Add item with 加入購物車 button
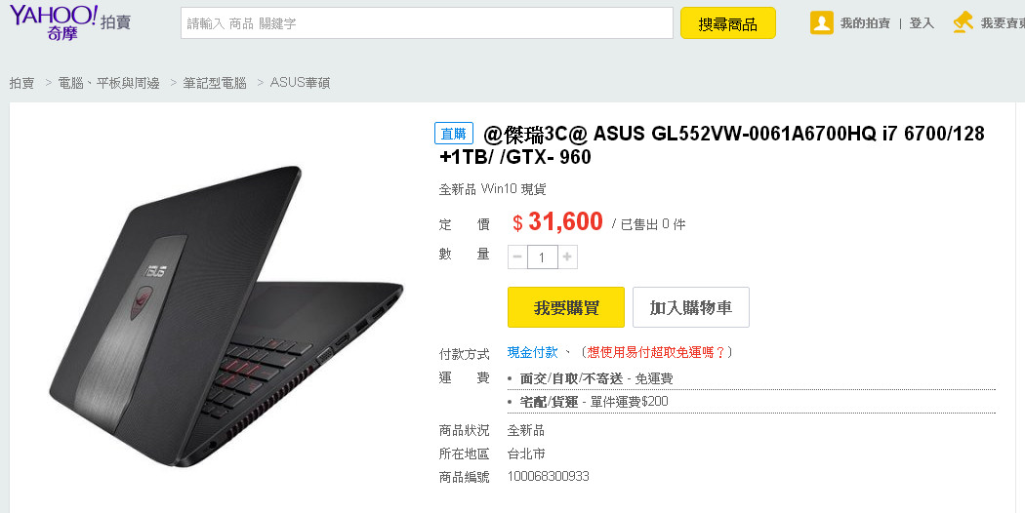The height and width of the screenshot is (513, 1025). [691, 307]
